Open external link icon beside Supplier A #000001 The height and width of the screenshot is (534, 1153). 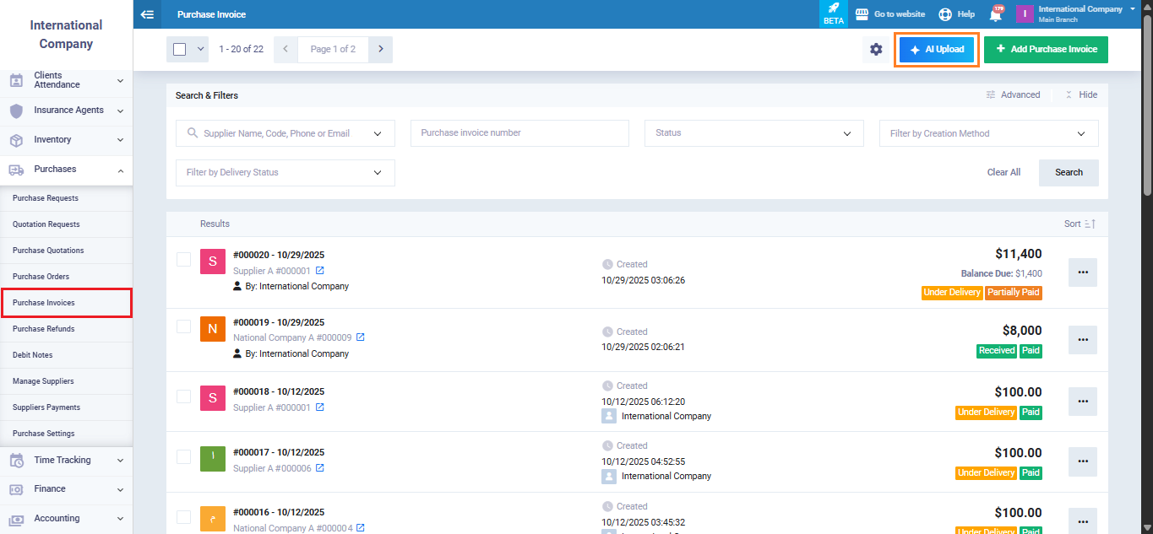320,271
